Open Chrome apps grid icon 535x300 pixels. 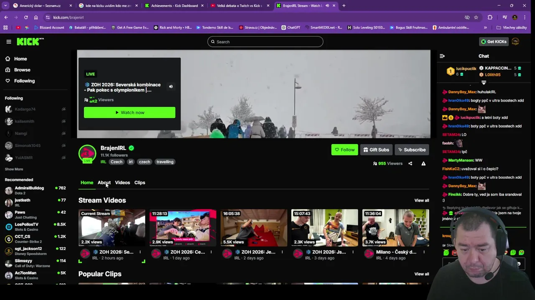(x=5, y=27)
